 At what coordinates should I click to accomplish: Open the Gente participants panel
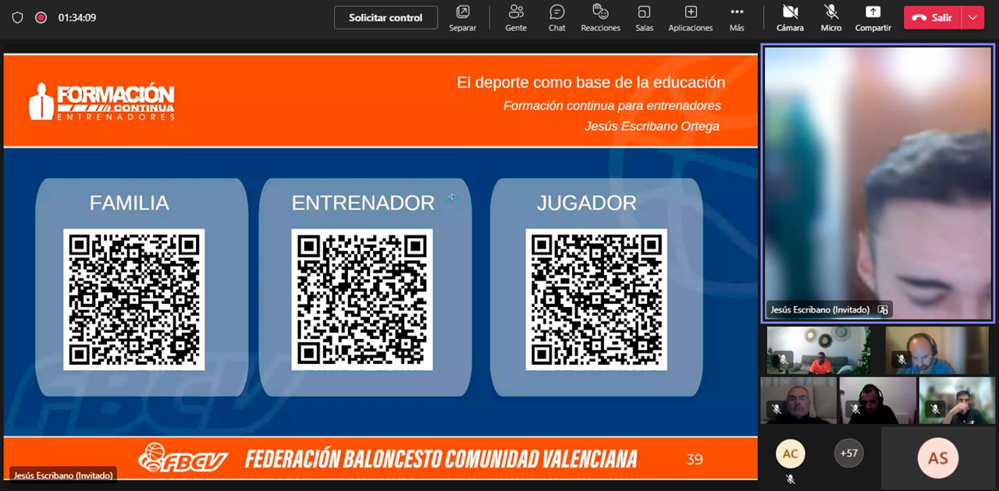click(516, 18)
